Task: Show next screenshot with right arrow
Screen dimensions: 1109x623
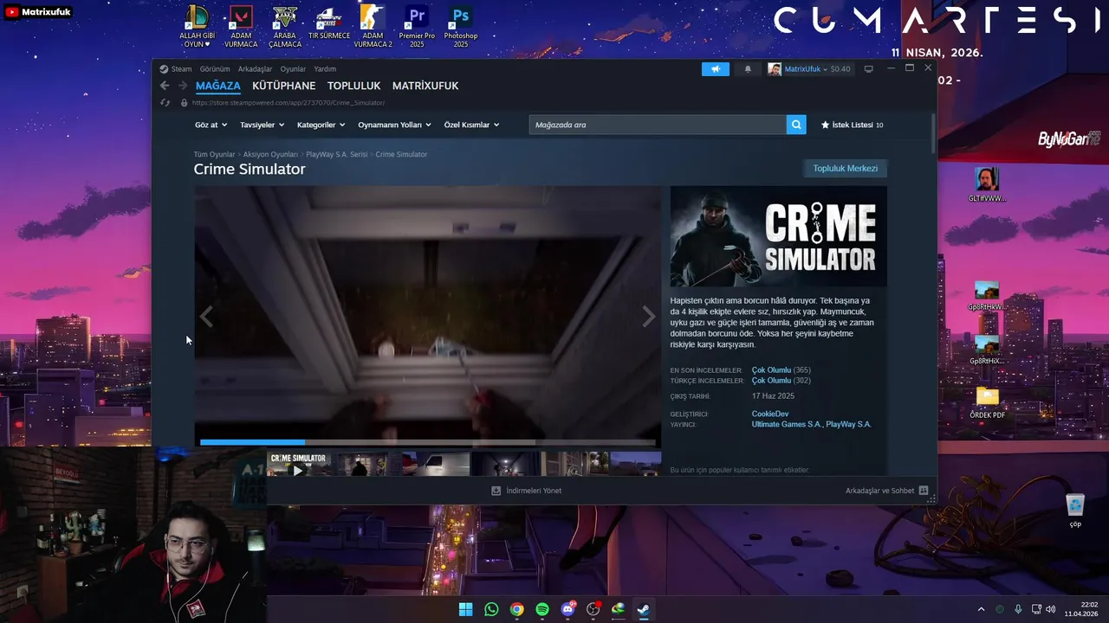Action: tap(648, 317)
